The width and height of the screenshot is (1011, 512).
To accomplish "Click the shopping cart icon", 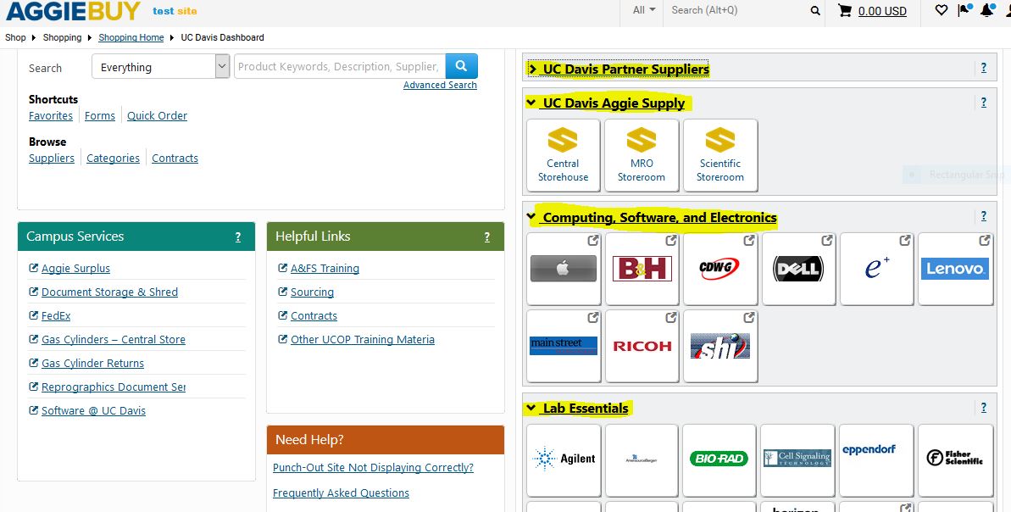I will 845,10.
